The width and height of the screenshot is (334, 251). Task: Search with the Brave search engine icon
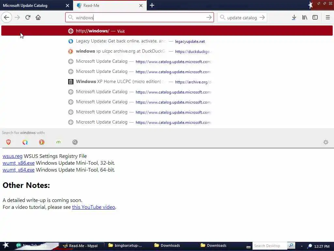point(8,142)
